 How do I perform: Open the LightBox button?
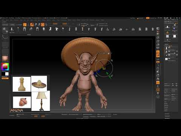click(x=12, y=25)
